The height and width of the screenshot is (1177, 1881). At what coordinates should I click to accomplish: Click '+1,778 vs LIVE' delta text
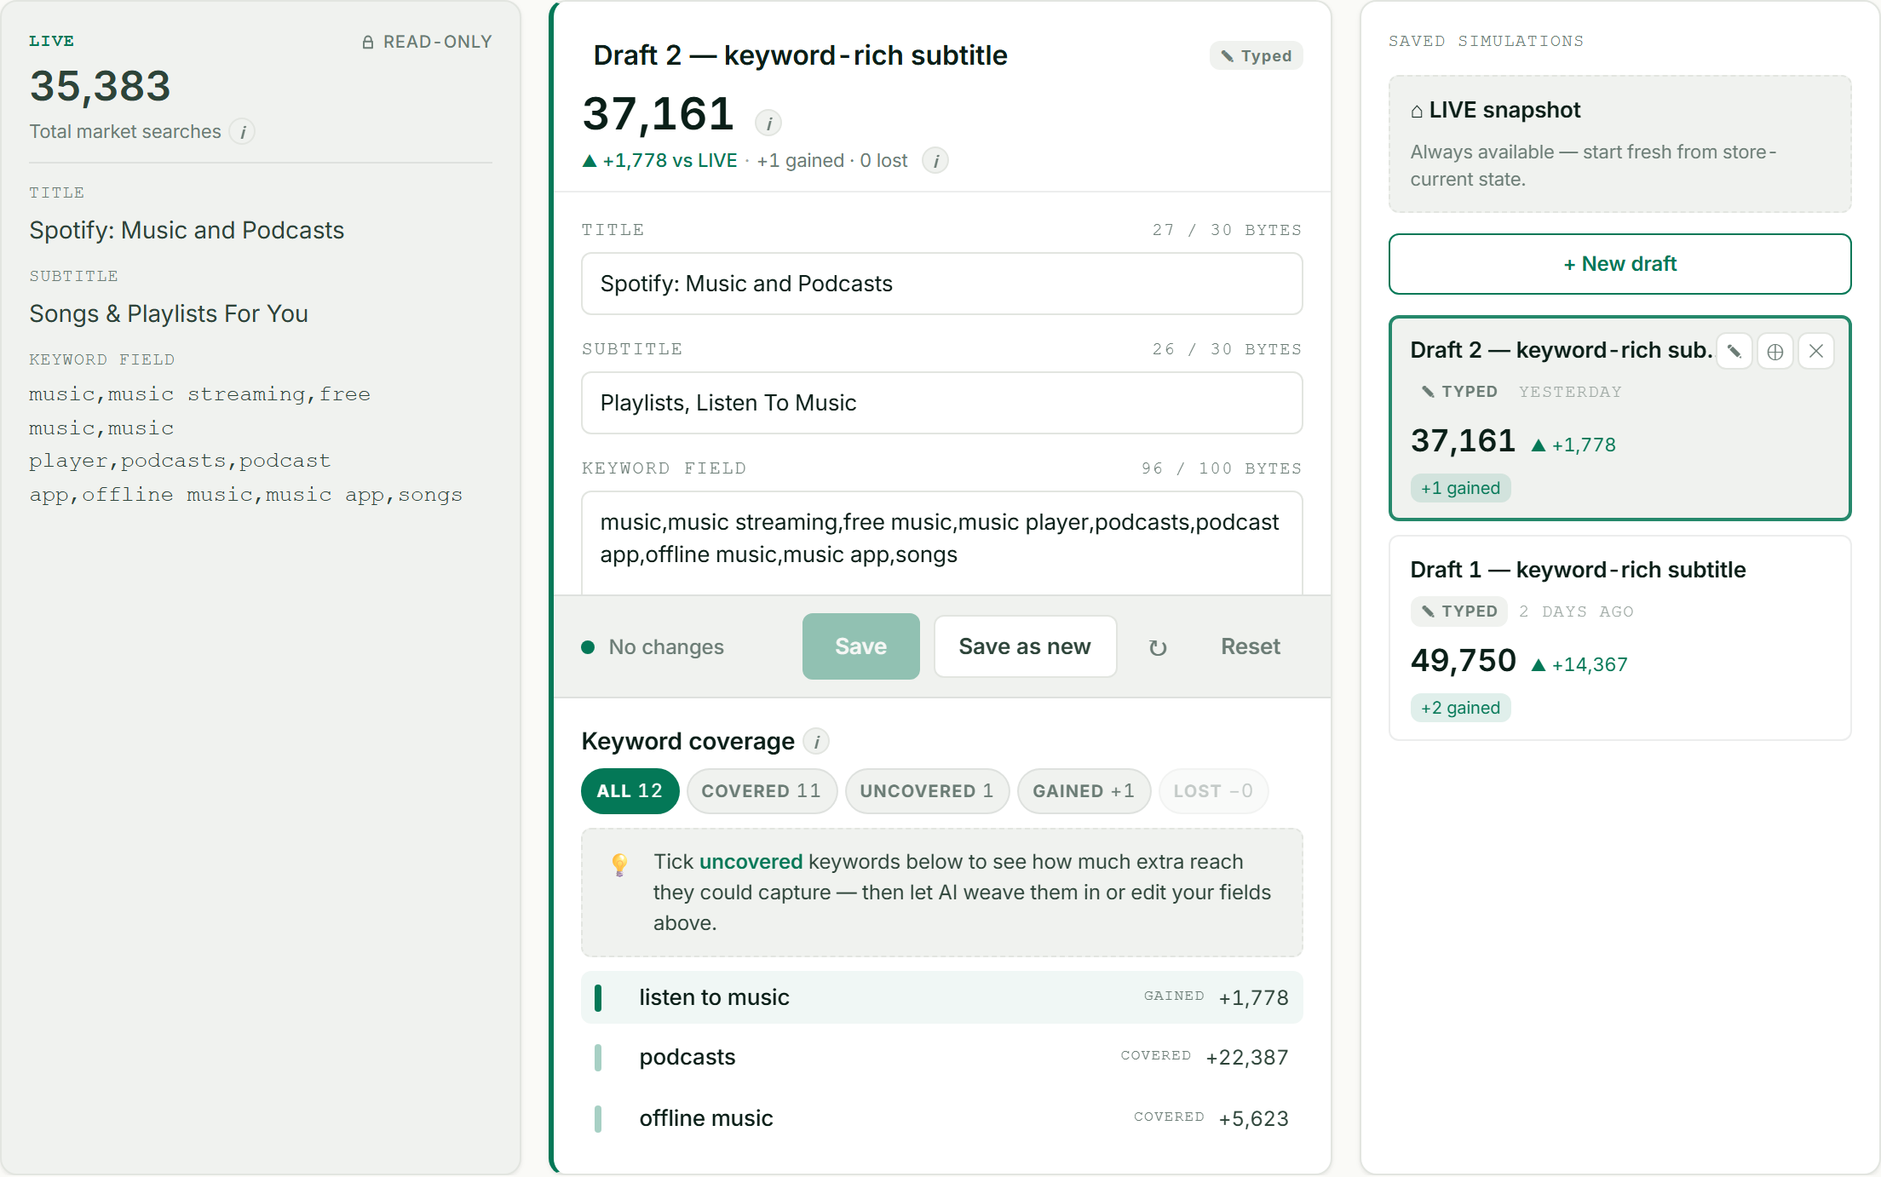[x=660, y=161]
